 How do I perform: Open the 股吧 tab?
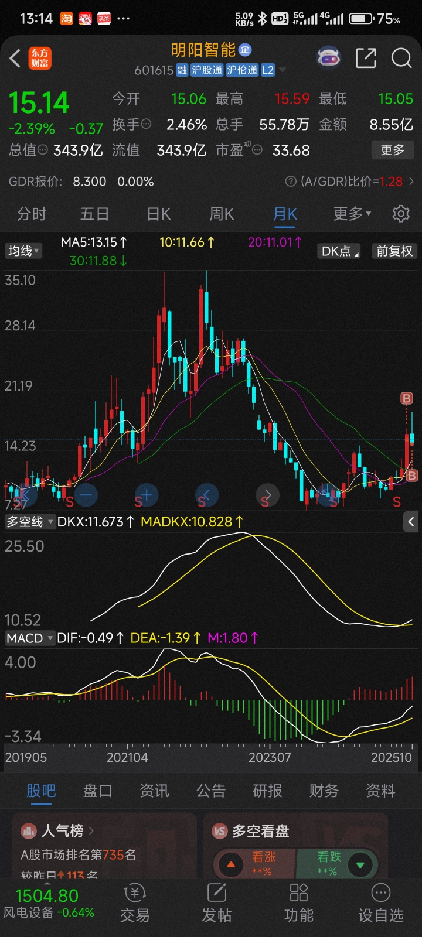click(41, 791)
